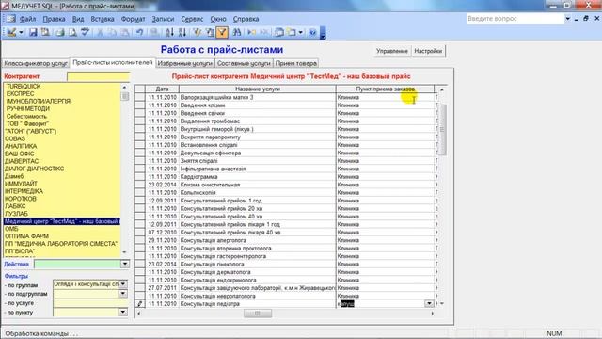The height and width of the screenshot is (339, 602).
Task: Click the Delete Record toolbar icon
Action: coord(264,33)
